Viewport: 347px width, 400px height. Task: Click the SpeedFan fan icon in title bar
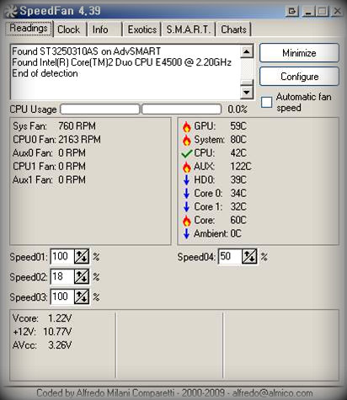[x=11, y=11]
